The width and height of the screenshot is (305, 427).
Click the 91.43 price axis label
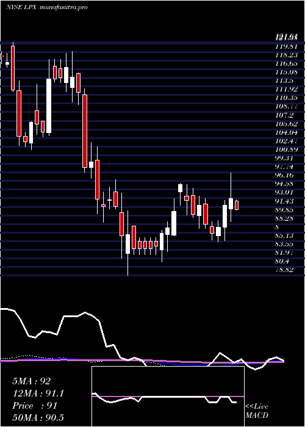(285, 201)
